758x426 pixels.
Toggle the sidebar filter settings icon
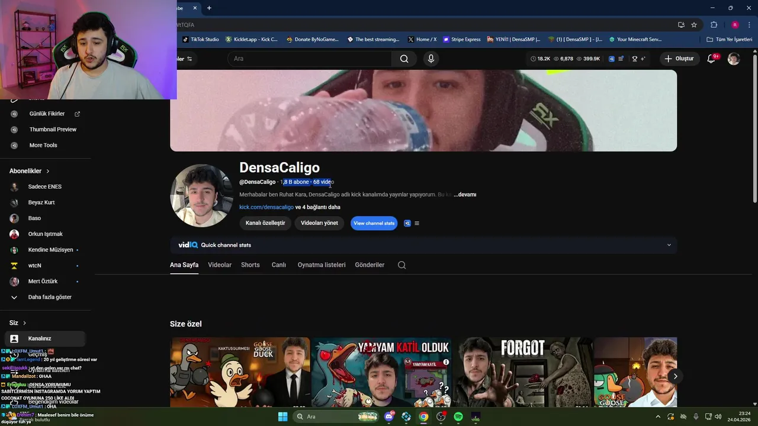(x=189, y=59)
